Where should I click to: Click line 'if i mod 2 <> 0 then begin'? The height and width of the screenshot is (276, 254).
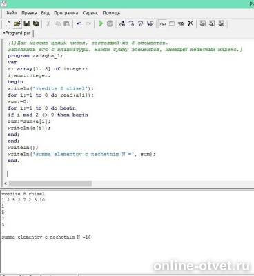48,115
